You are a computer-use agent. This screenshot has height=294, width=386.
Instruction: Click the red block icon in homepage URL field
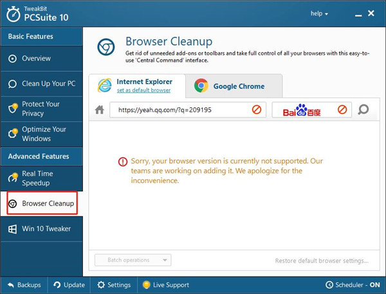tap(257, 110)
